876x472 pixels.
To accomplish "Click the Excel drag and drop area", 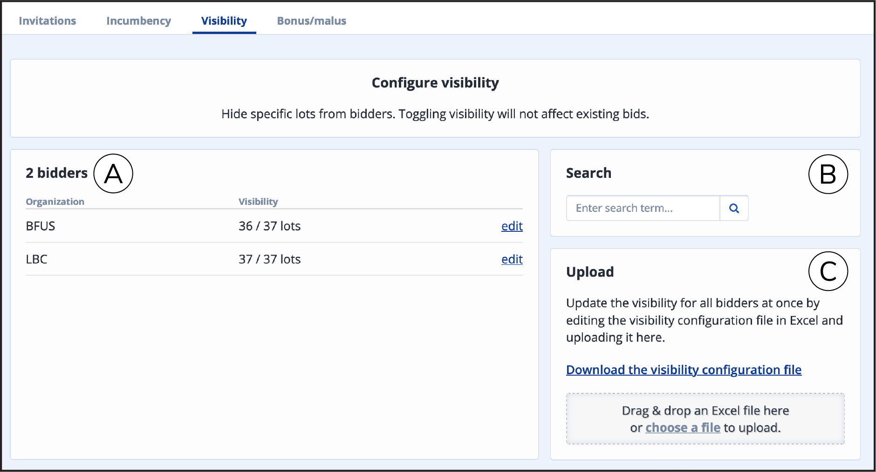I will [705, 418].
